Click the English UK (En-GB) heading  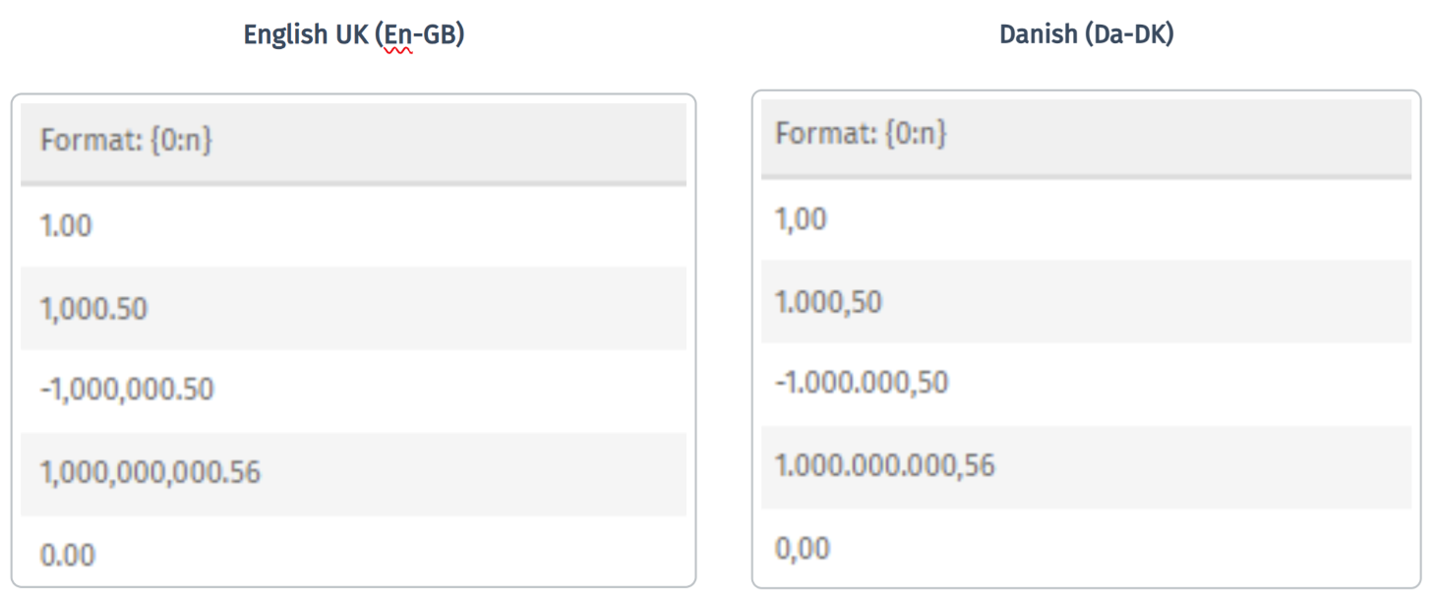tap(354, 35)
